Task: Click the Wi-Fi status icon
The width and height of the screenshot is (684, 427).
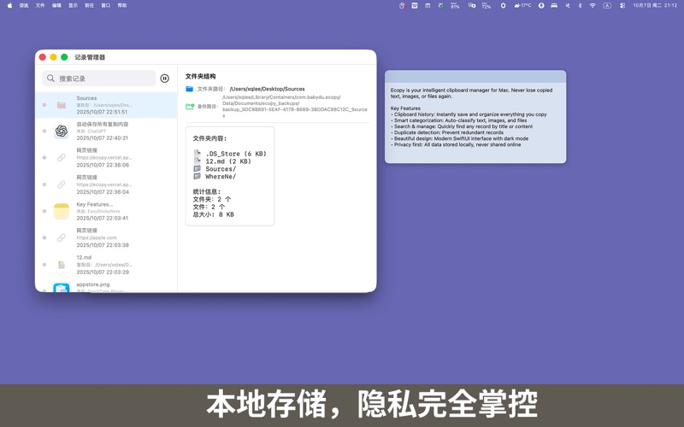Action: pos(593,5)
